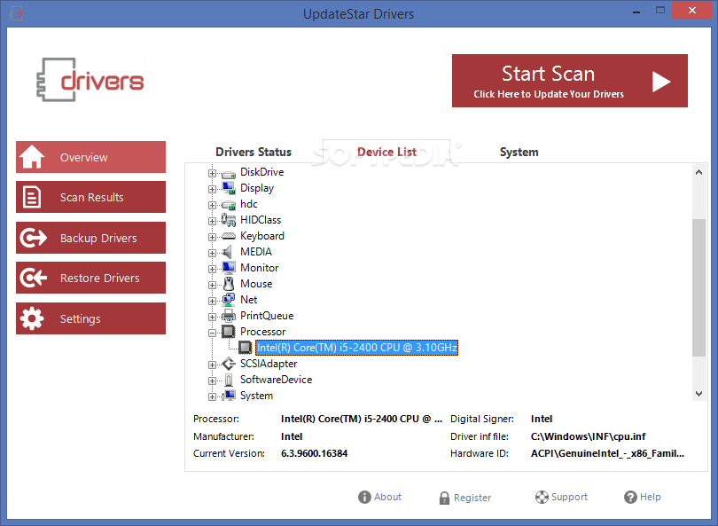The image size is (718, 526).
Task: Click the Overview home icon
Action: [32, 157]
